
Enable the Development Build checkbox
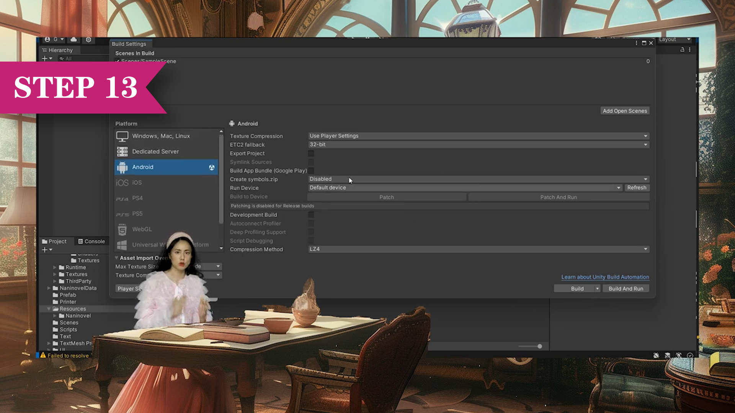click(311, 215)
